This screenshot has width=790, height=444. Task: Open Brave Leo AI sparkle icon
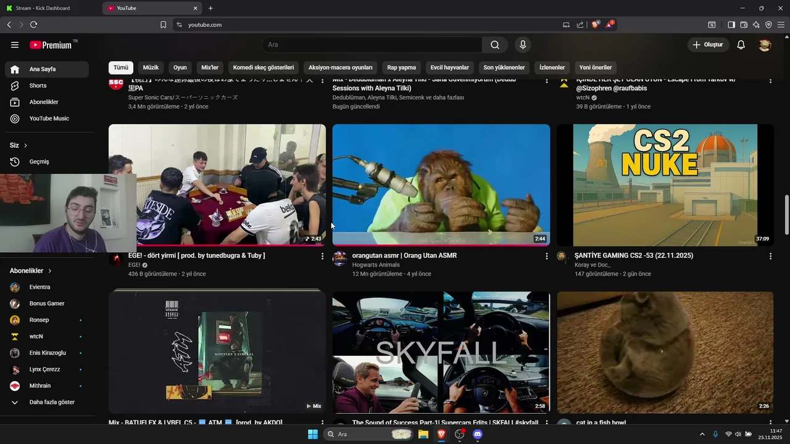click(756, 25)
